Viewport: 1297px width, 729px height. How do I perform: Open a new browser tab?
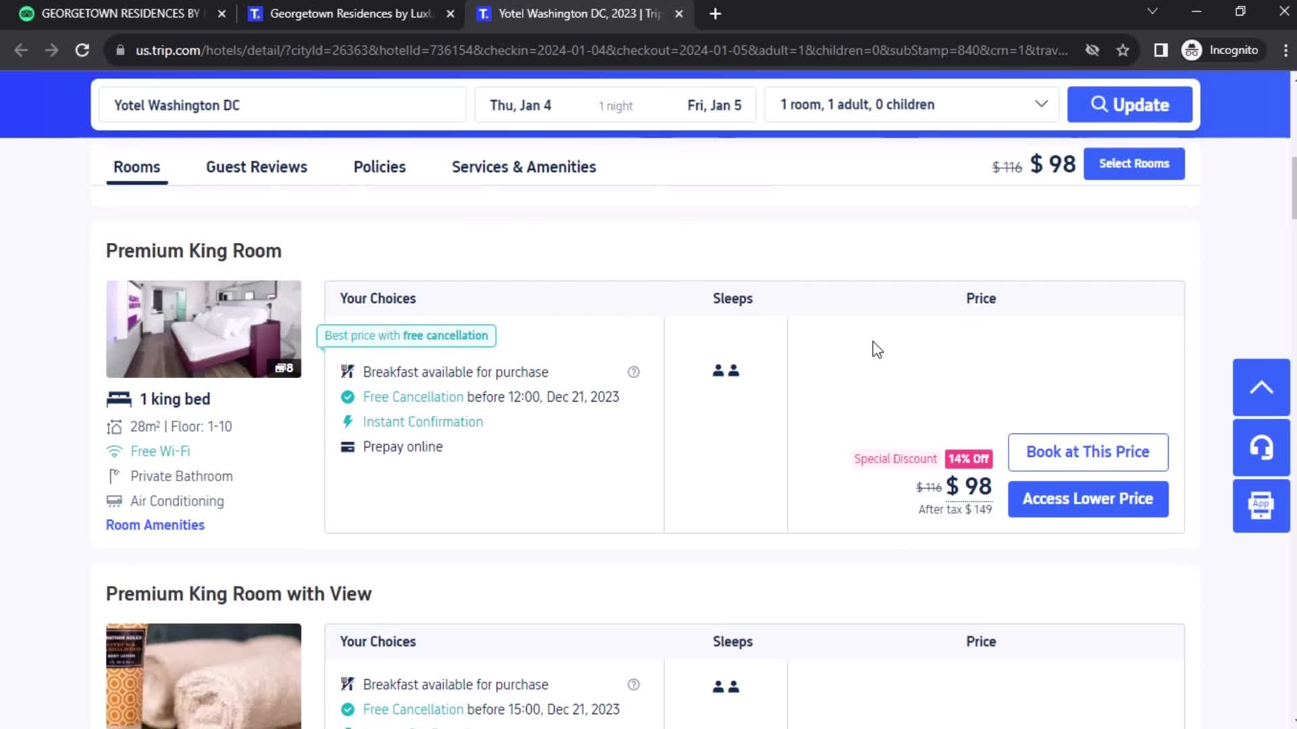(x=715, y=13)
